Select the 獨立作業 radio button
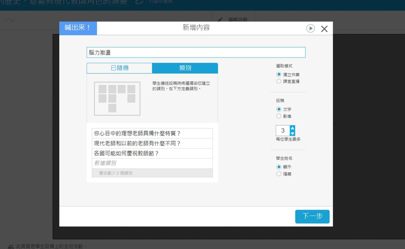This screenshot has height=249, width=405. pyautogui.click(x=279, y=74)
